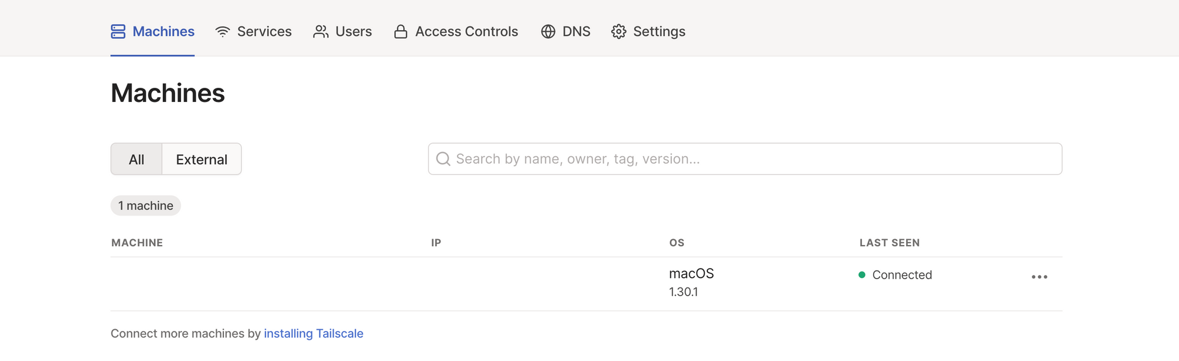Click the wifi icon next to Services

coord(221,32)
